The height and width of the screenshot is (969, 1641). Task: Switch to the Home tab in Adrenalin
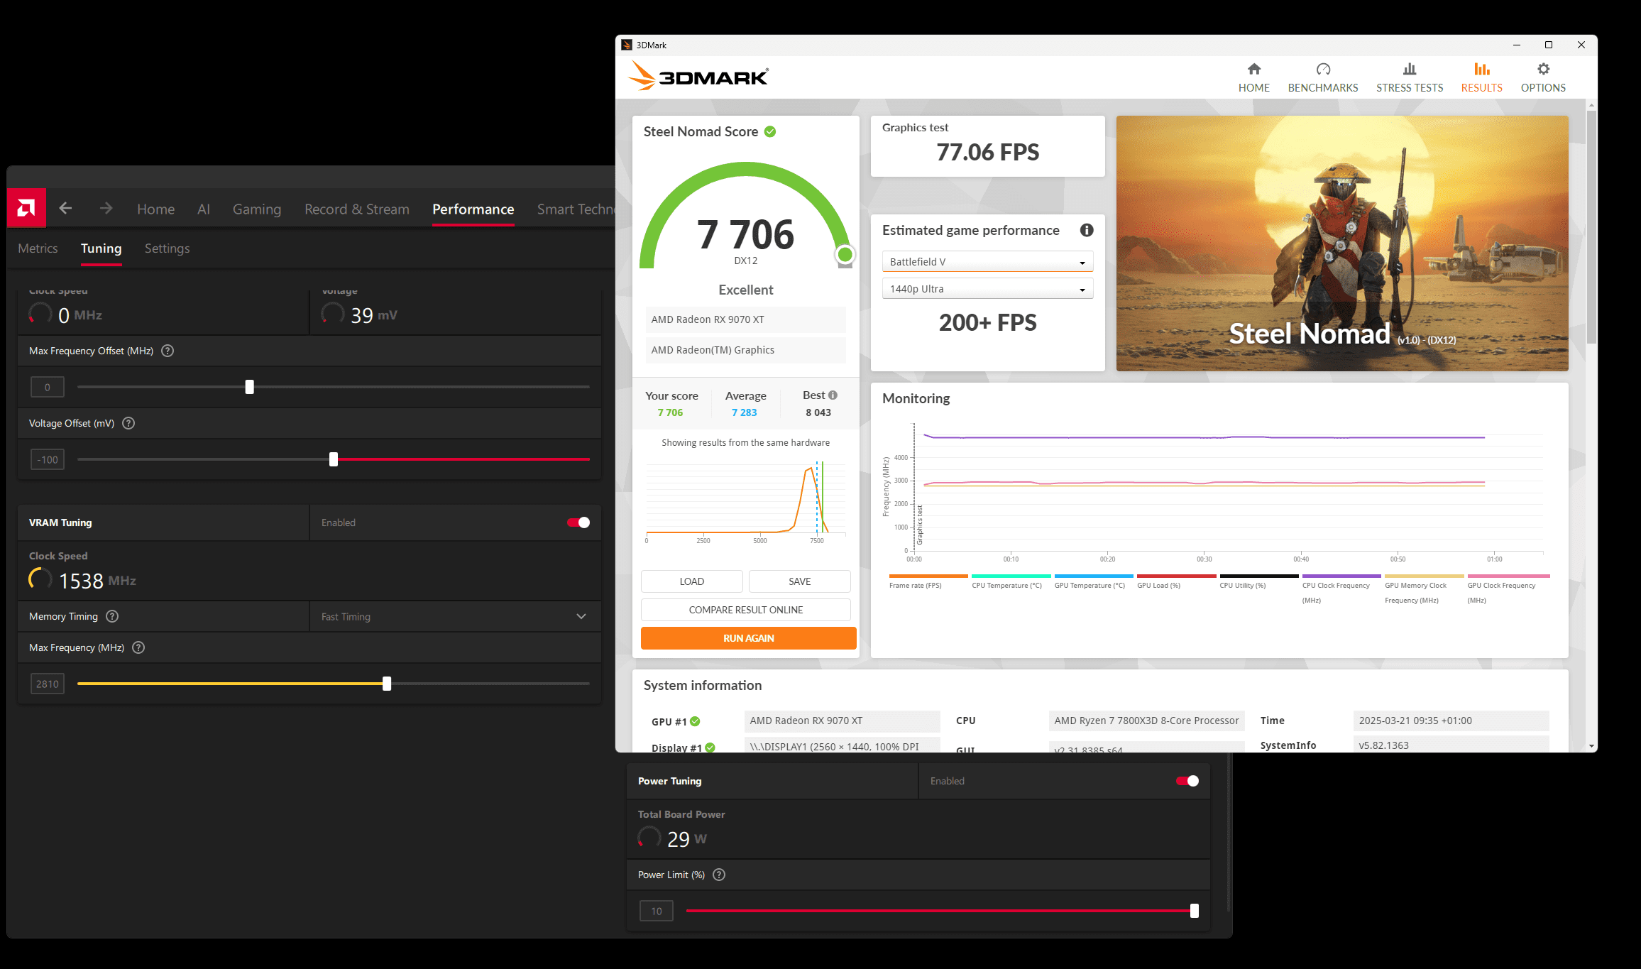tap(155, 209)
